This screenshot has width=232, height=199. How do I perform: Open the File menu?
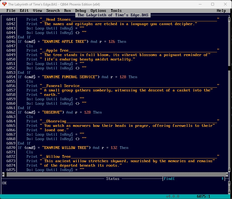click(x=11, y=11)
